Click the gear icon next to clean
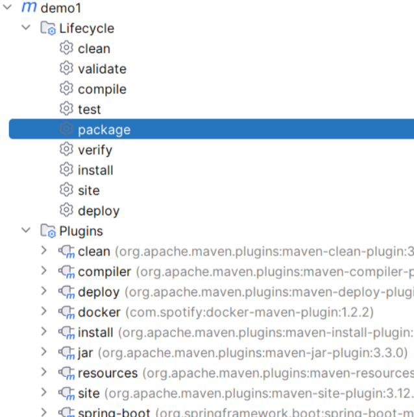 tap(66, 48)
